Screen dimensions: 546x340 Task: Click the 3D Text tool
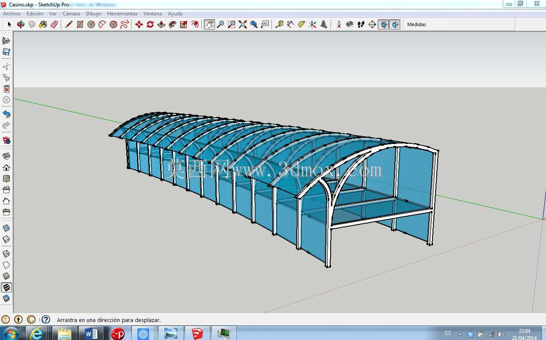pos(324,24)
